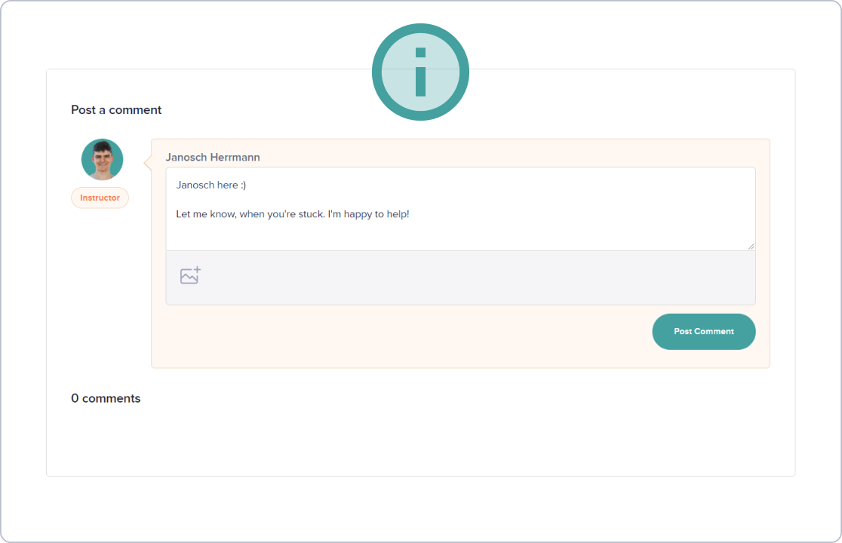The height and width of the screenshot is (543, 842).
Task: Click the Post Comment button
Action: [x=703, y=332]
